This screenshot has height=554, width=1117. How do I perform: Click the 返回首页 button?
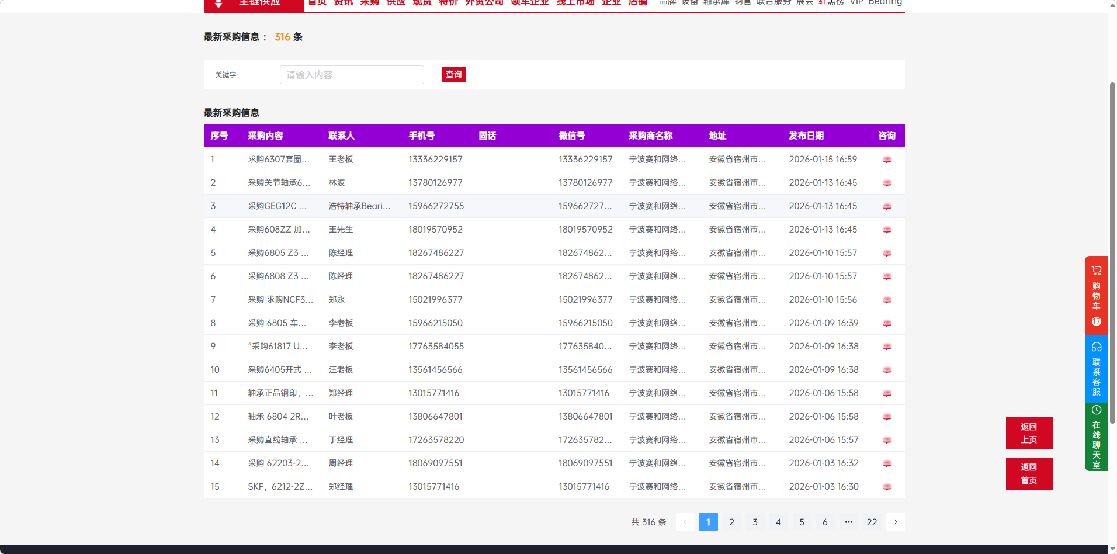tap(1029, 473)
